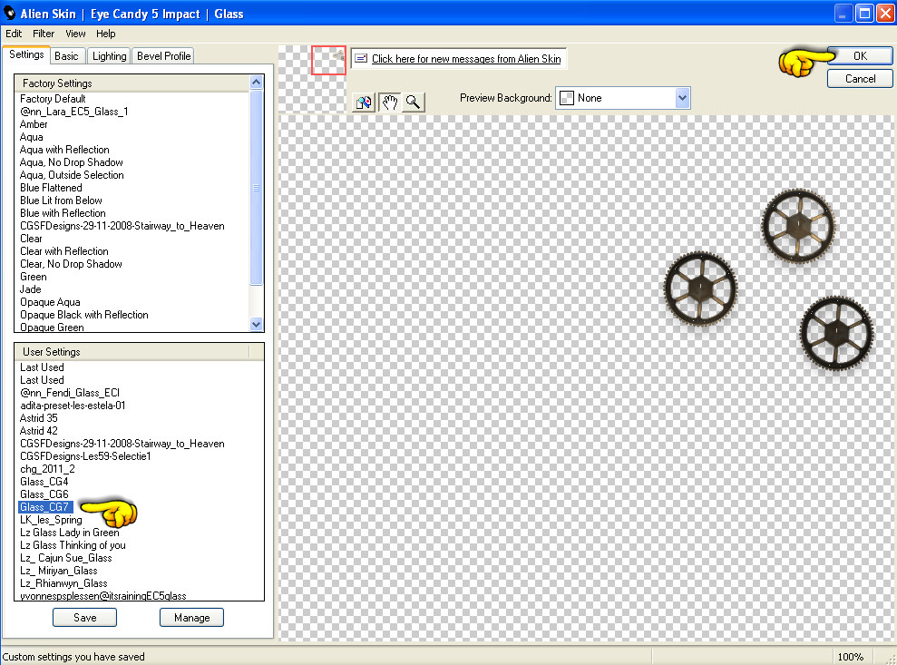Open the new messages from Alien Skin link
Image resolution: width=897 pixels, height=665 pixels.
pyautogui.click(x=466, y=58)
